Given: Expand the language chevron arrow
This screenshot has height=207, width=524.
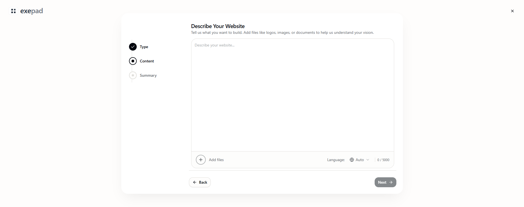Looking at the screenshot, I should click(x=368, y=160).
